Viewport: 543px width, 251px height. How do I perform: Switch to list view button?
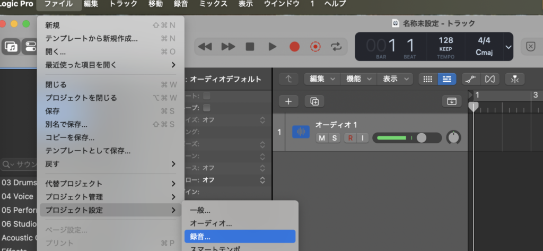[447, 79]
